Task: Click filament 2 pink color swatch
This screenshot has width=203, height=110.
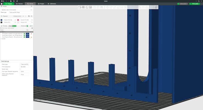Action: coord(18,20)
